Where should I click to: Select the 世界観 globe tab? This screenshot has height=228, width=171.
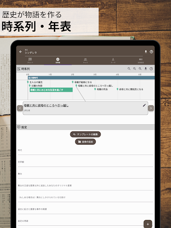coord(58,61)
